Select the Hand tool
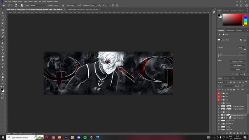Image resolution: width=249 pixels, height=140 pixels. coord(3,77)
